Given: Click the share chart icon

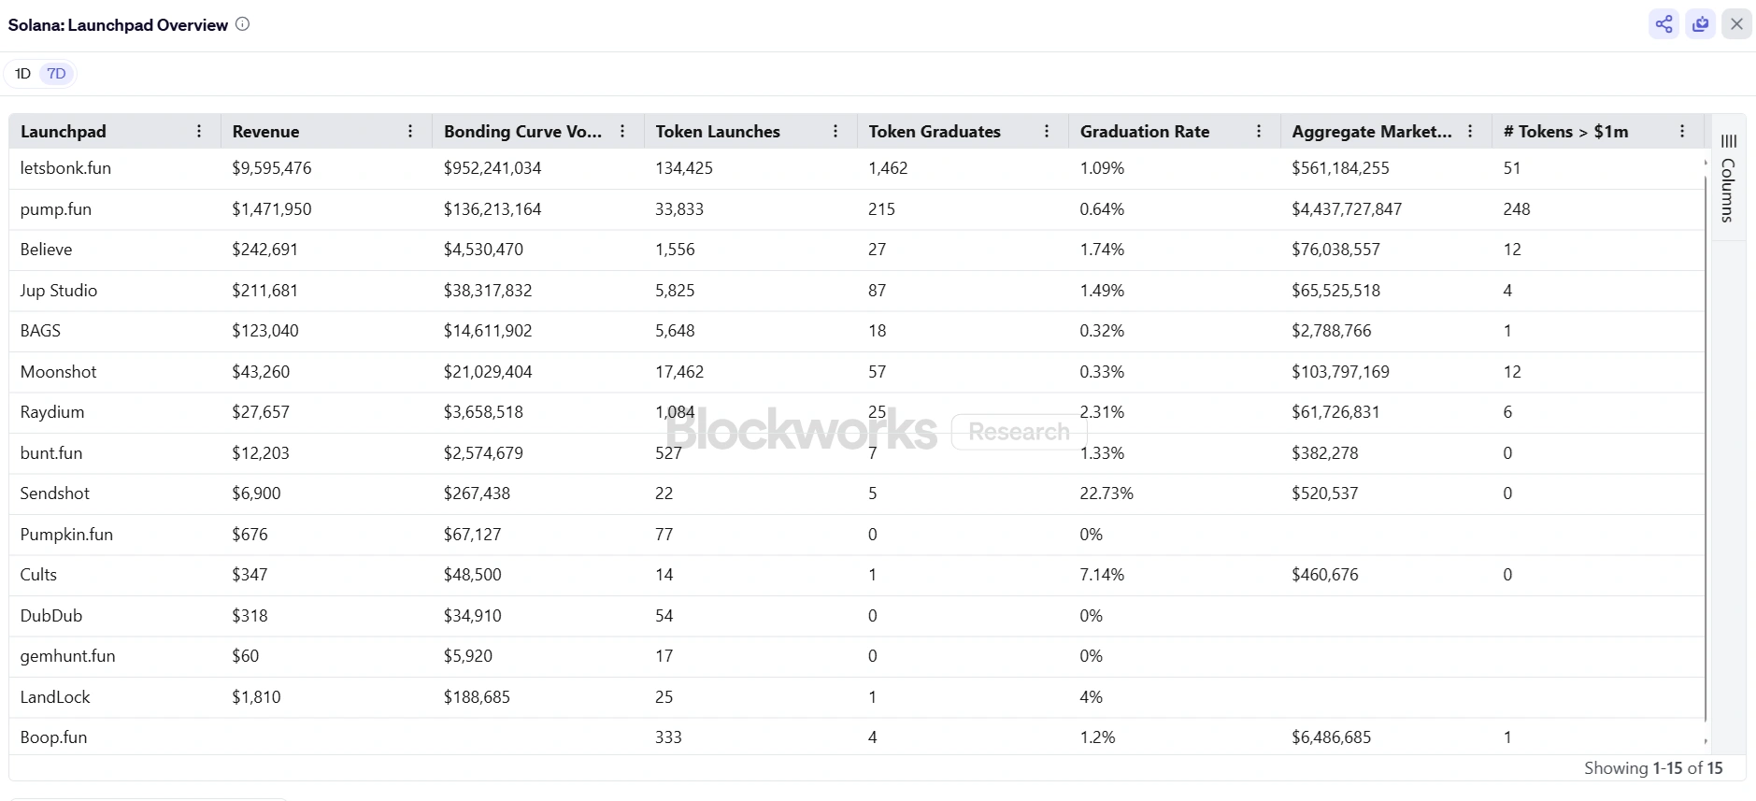Looking at the screenshot, I should 1663,23.
